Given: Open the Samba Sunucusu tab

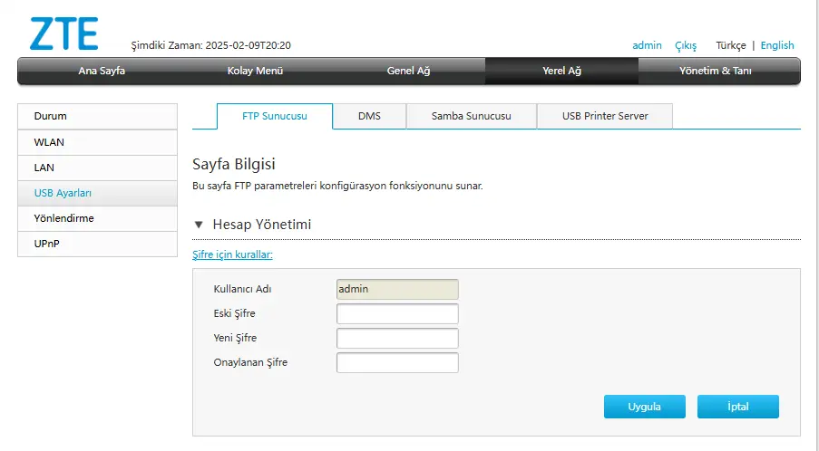Looking at the screenshot, I should [x=471, y=116].
